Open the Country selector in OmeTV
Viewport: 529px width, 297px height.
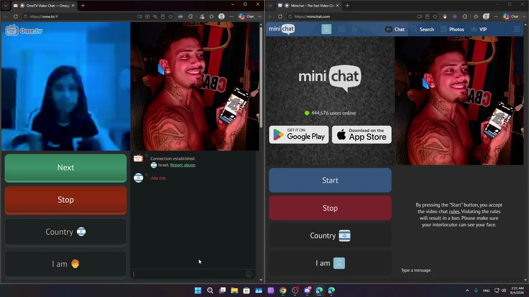pos(66,232)
